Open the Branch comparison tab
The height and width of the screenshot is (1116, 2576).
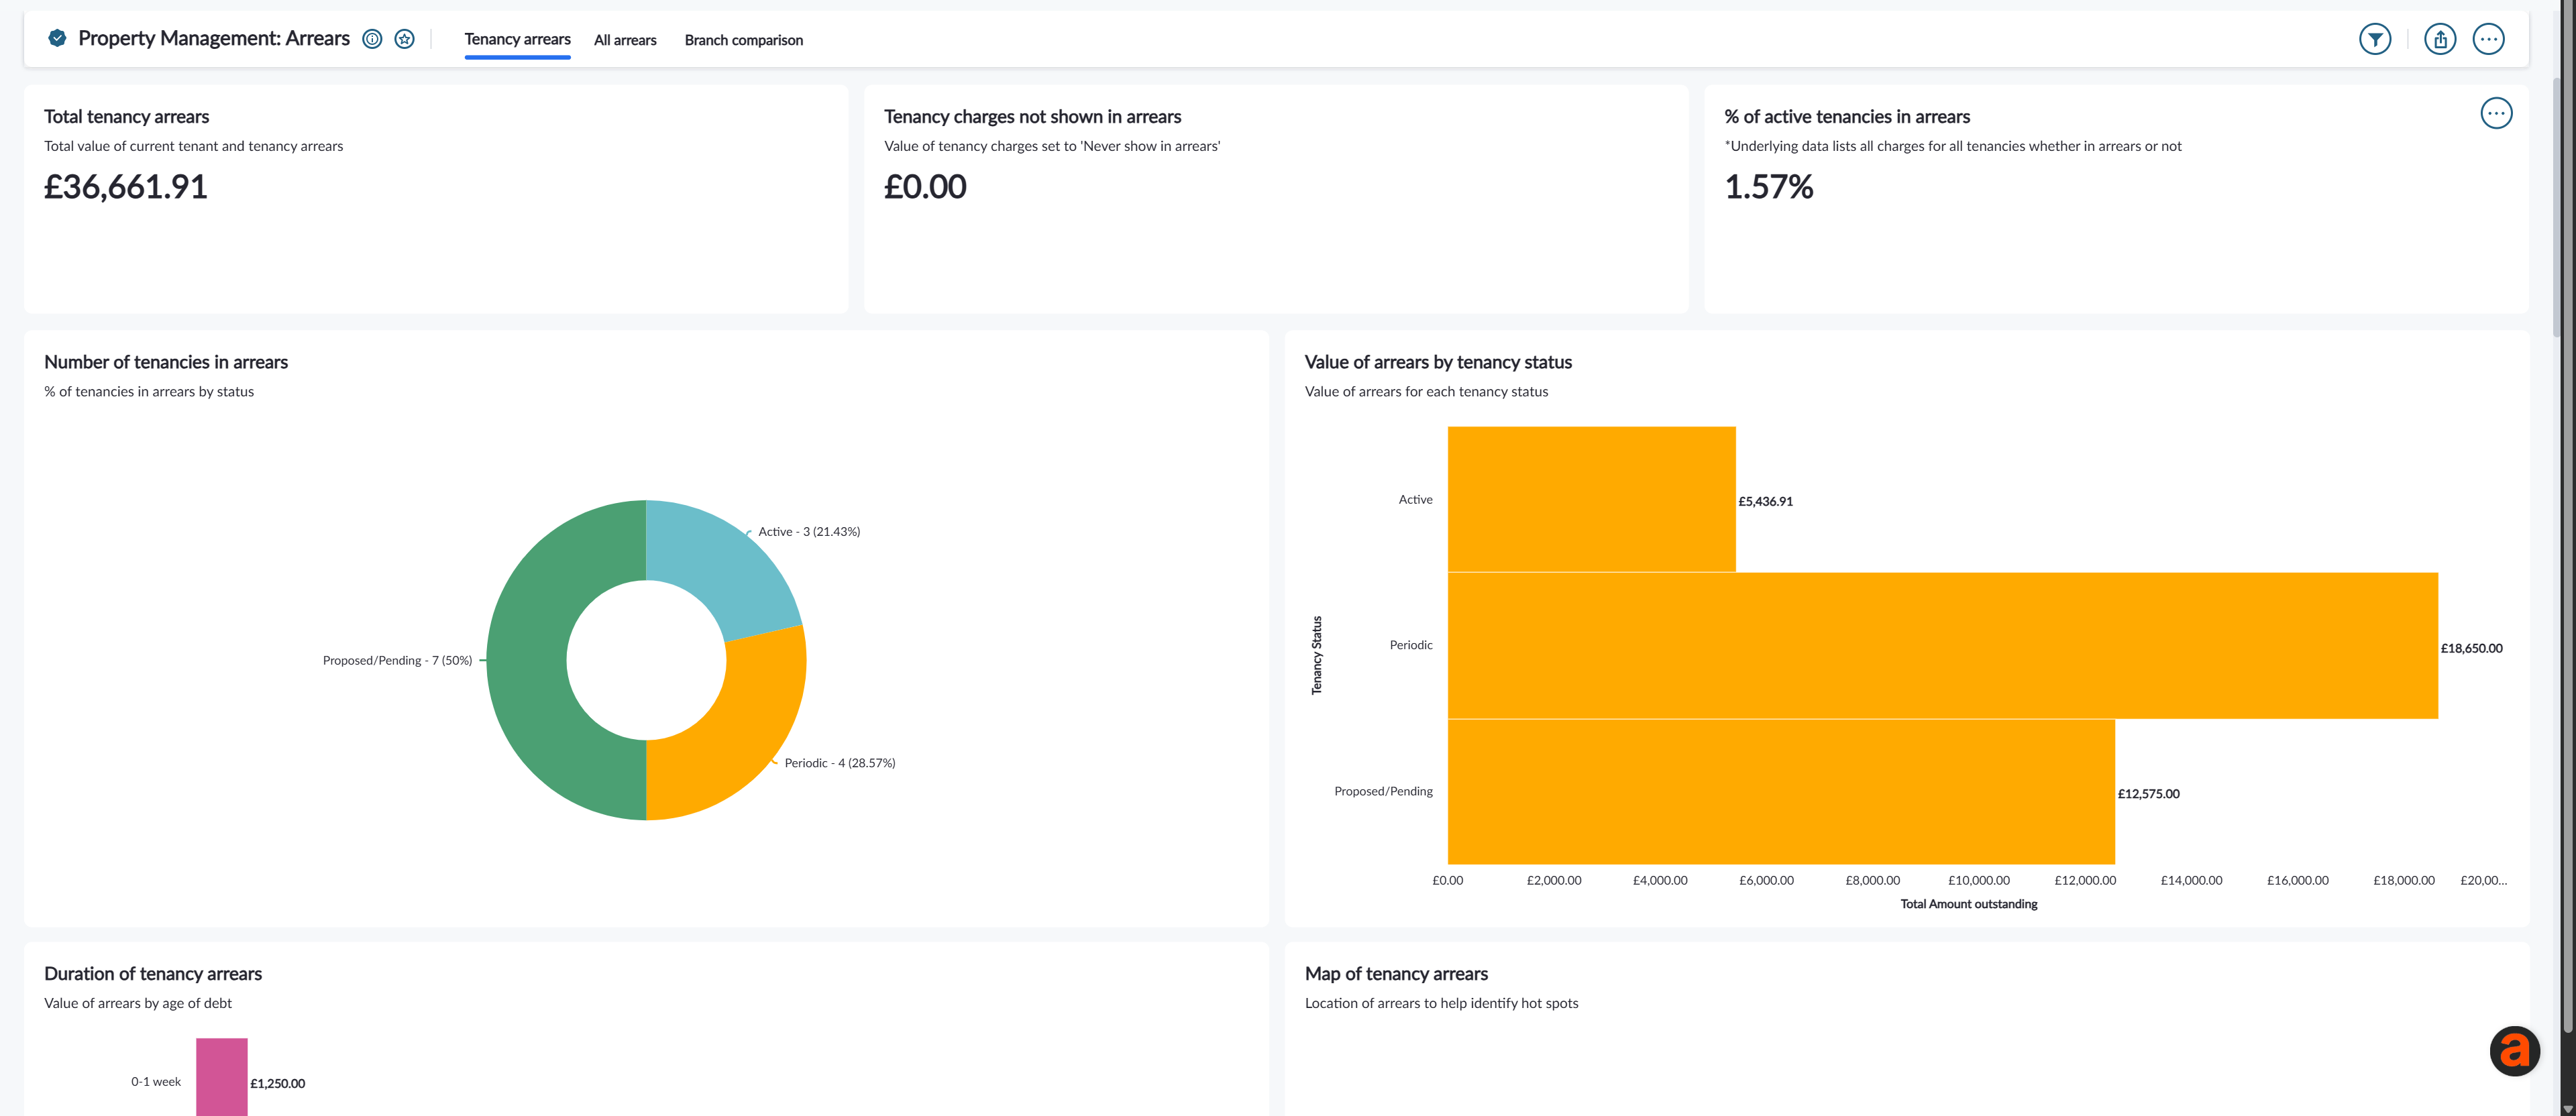click(x=744, y=40)
